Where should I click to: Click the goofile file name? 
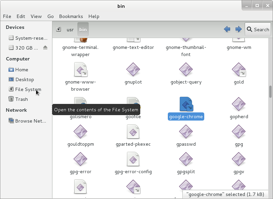point(133,117)
